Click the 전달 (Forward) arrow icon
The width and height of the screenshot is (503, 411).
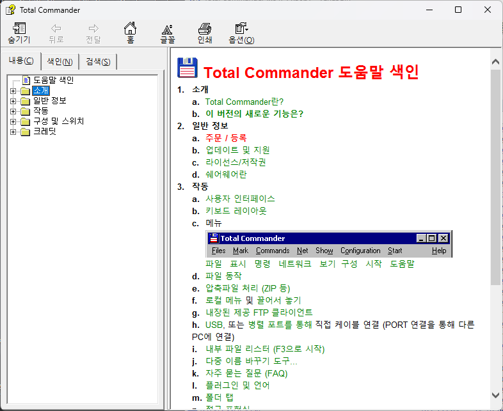(x=93, y=29)
